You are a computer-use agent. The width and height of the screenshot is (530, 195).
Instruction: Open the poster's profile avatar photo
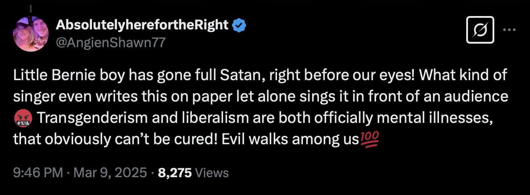point(31,34)
